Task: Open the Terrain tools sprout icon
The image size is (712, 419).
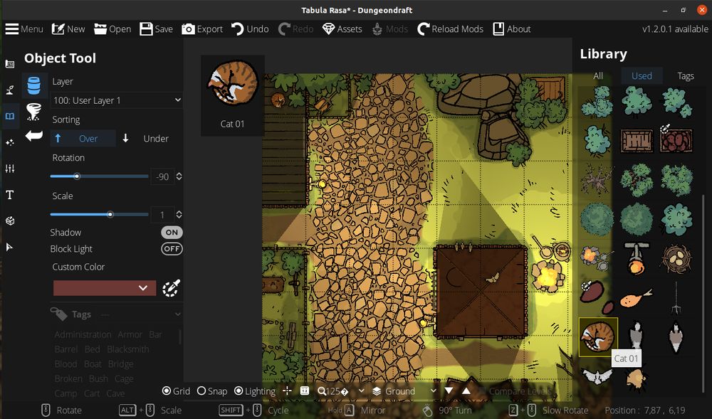Action: [x=9, y=90]
